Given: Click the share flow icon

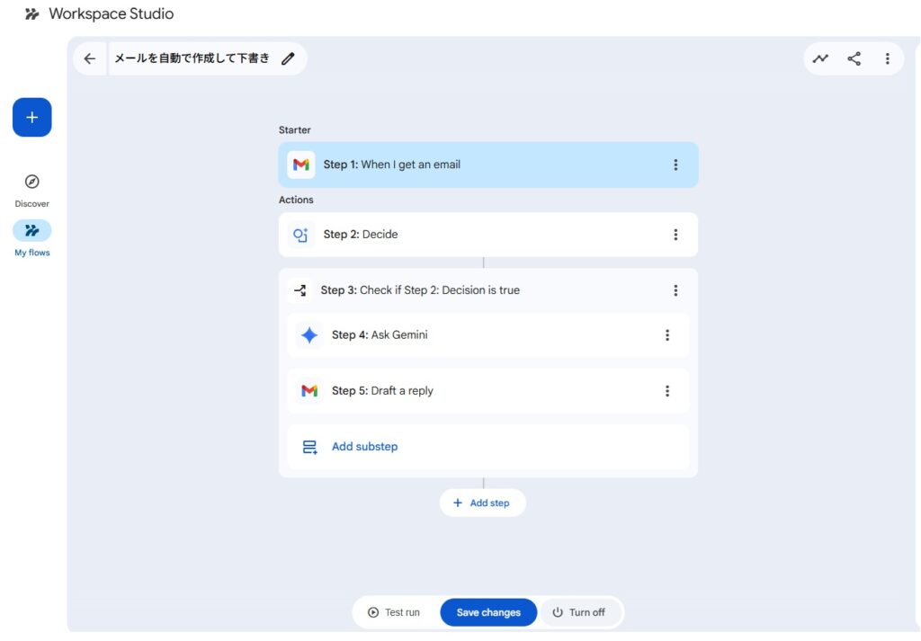Looking at the screenshot, I should [x=854, y=59].
